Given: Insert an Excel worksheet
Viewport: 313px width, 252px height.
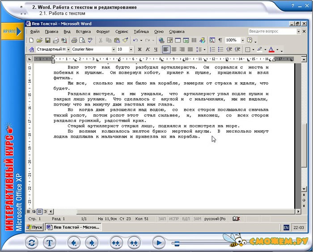Looking at the screenshot, I should tap(186, 40).
